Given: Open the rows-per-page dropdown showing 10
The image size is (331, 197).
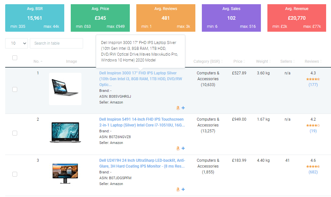Looking at the screenshot, I should [x=17, y=43].
